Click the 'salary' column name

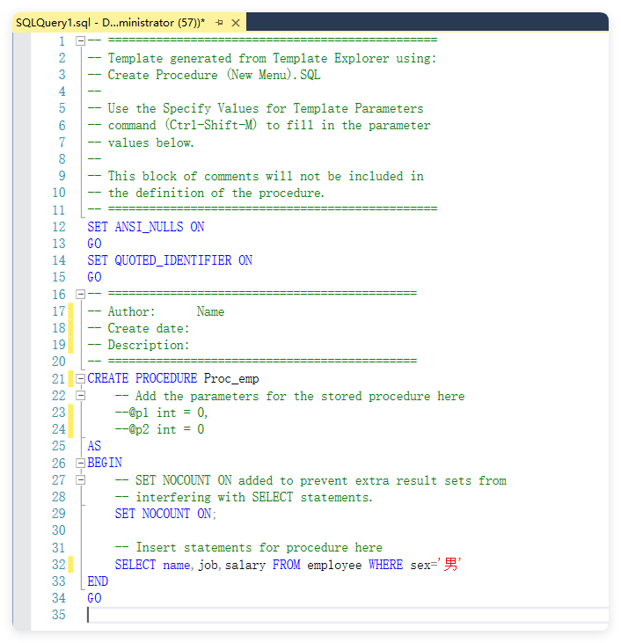[245, 565]
